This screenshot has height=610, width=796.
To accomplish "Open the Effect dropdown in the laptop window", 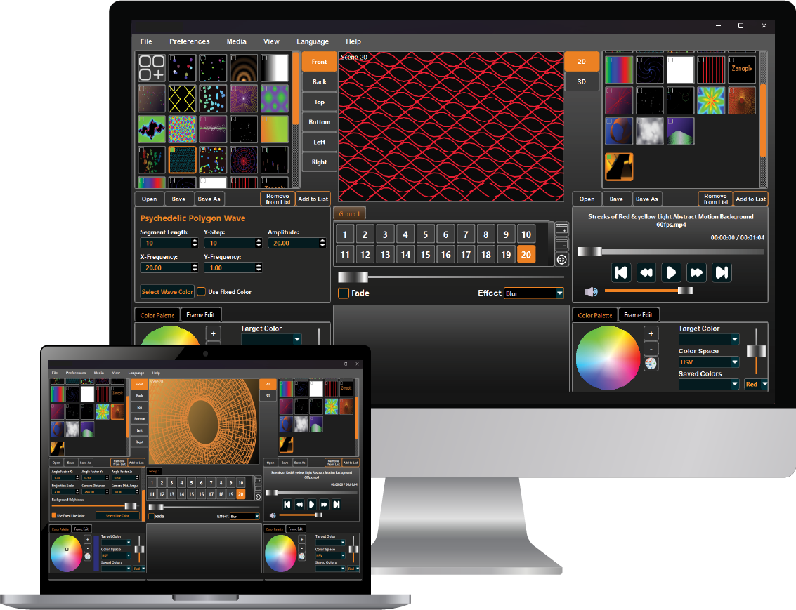I will coord(245,516).
